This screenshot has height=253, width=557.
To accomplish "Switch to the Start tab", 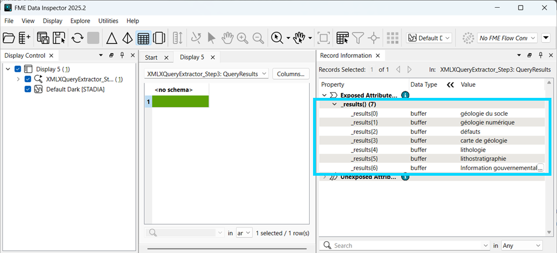I will (152, 57).
